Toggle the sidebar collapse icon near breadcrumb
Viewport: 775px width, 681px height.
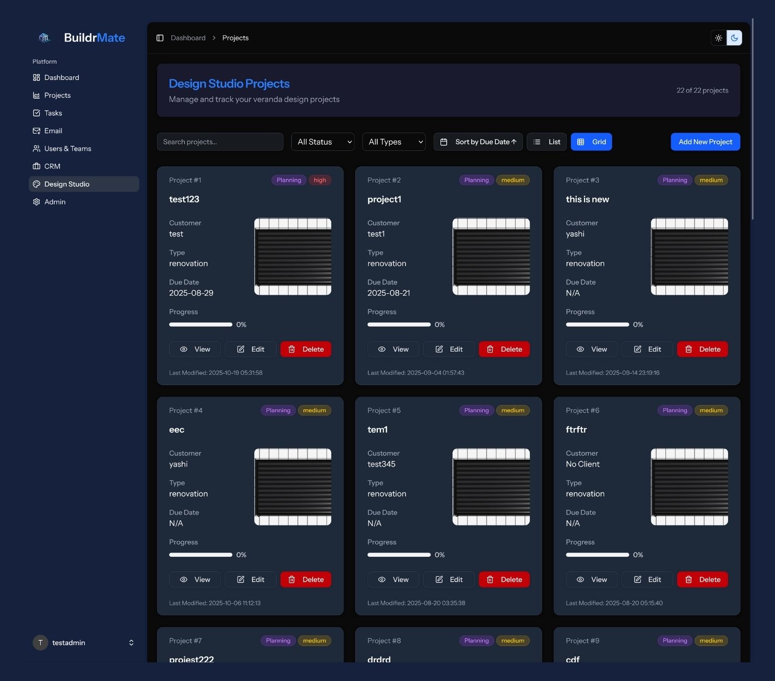point(160,38)
